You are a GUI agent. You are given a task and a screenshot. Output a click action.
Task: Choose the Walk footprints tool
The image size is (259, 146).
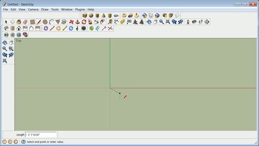(201, 22)
